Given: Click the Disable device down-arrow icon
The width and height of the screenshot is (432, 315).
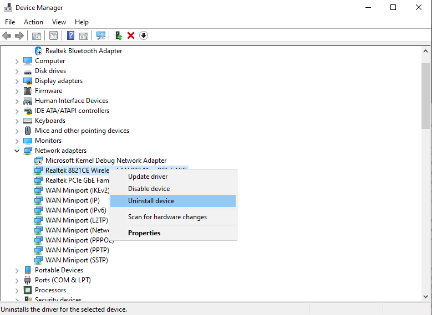Looking at the screenshot, I should [144, 35].
